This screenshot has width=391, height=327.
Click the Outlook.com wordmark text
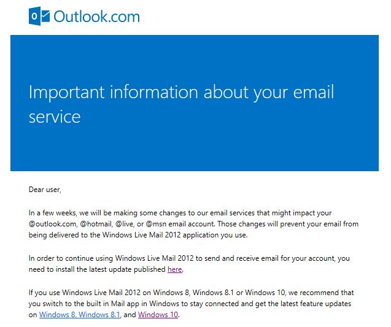tap(96, 17)
